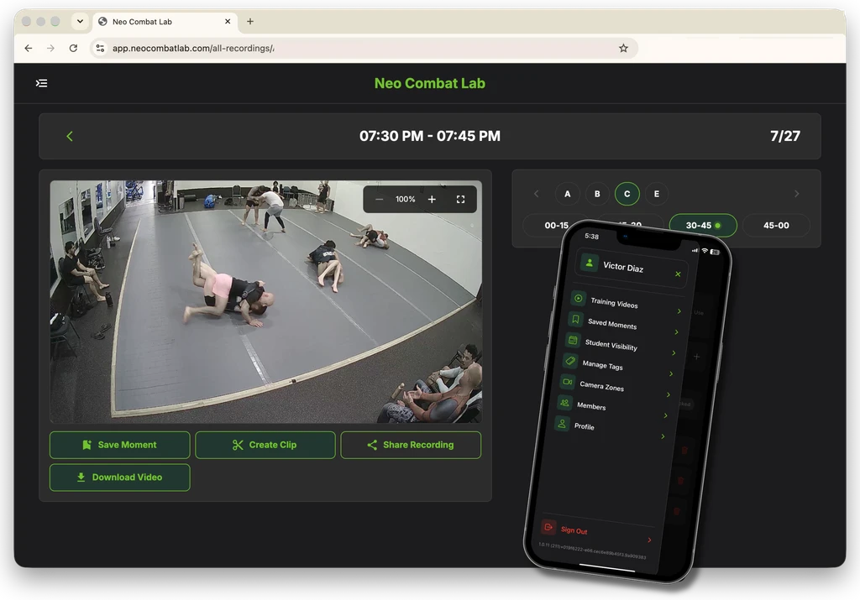Viewport: 860px width, 600px height.
Task: Click Victor Diaz user avatar icon
Action: pos(589,263)
